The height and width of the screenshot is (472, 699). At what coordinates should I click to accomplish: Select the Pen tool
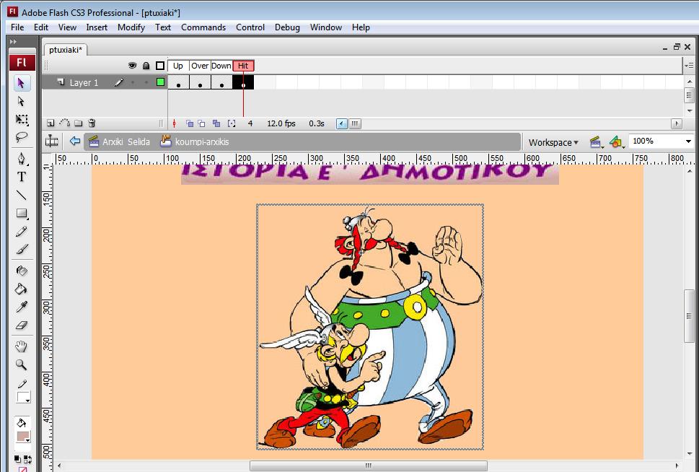click(21, 158)
